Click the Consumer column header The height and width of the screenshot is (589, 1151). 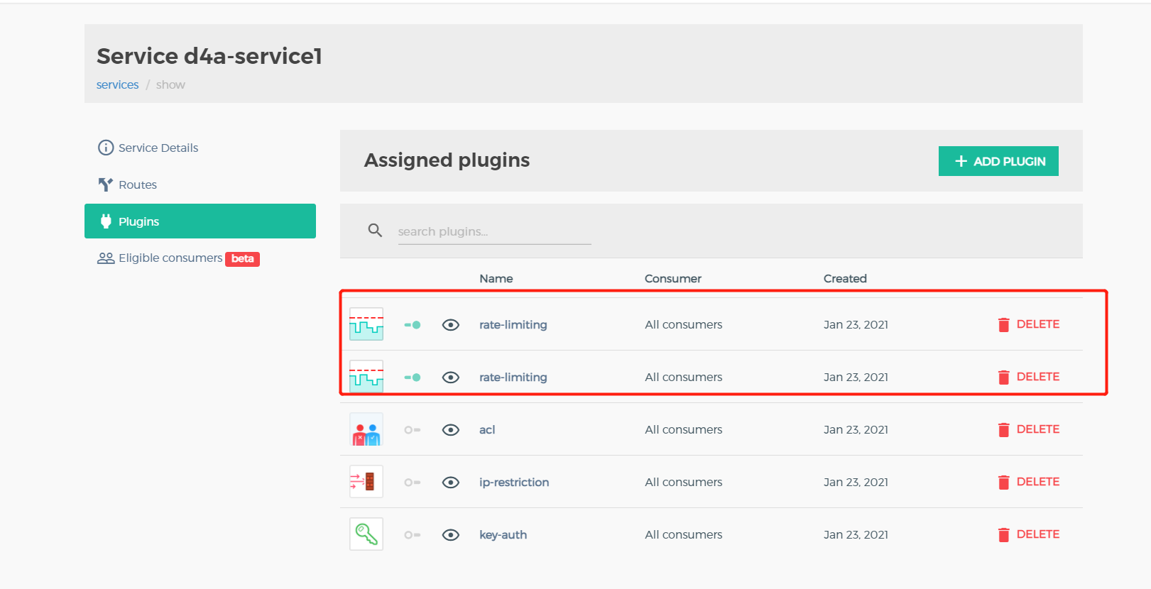[x=673, y=278]
